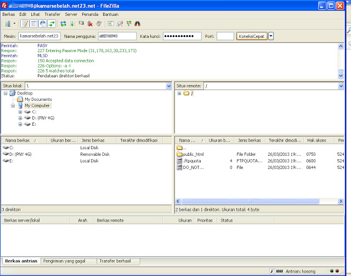This screenshot has height=276, width=351.
Task: Select E: Local Disk in local list
Action: [86, 161]
